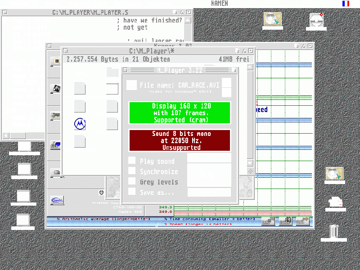360x270 pixels.
Task: Open M_PLAYER.S with the Motorola logo icon
Action: [80, 124]
